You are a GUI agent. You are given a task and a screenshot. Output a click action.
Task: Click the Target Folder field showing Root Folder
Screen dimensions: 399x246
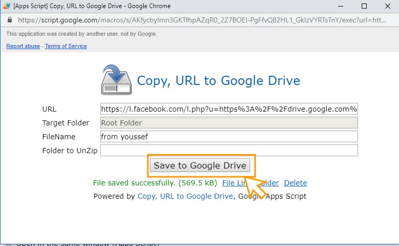pyautogui.click(x=229, y=123)
